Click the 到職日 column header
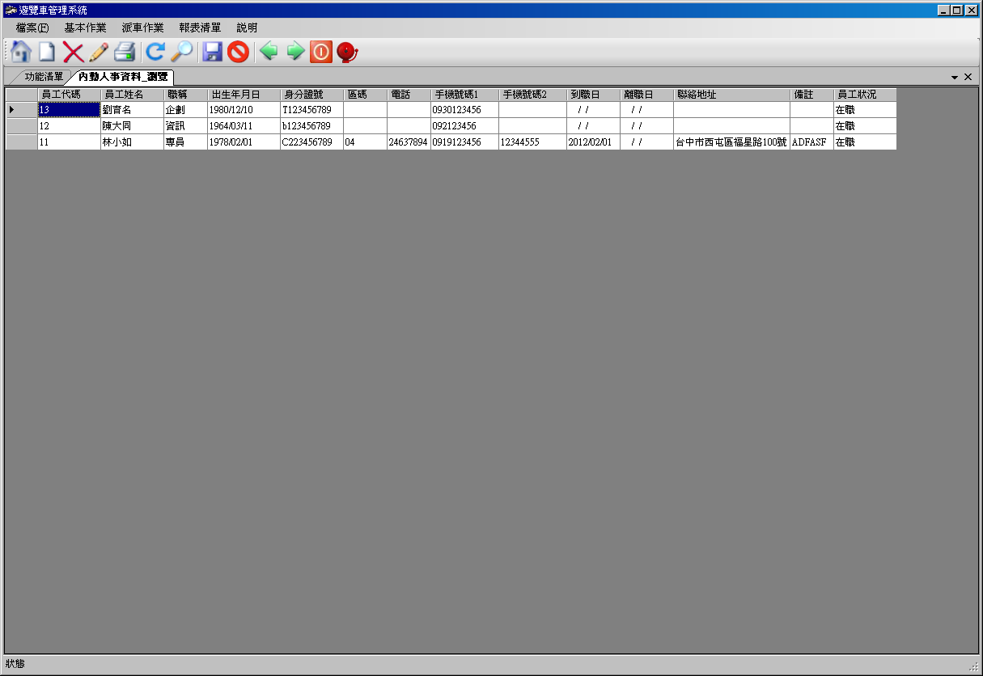The width and height of the screenshot is (983, 676). pyautogui.click(x=593, y=95)
